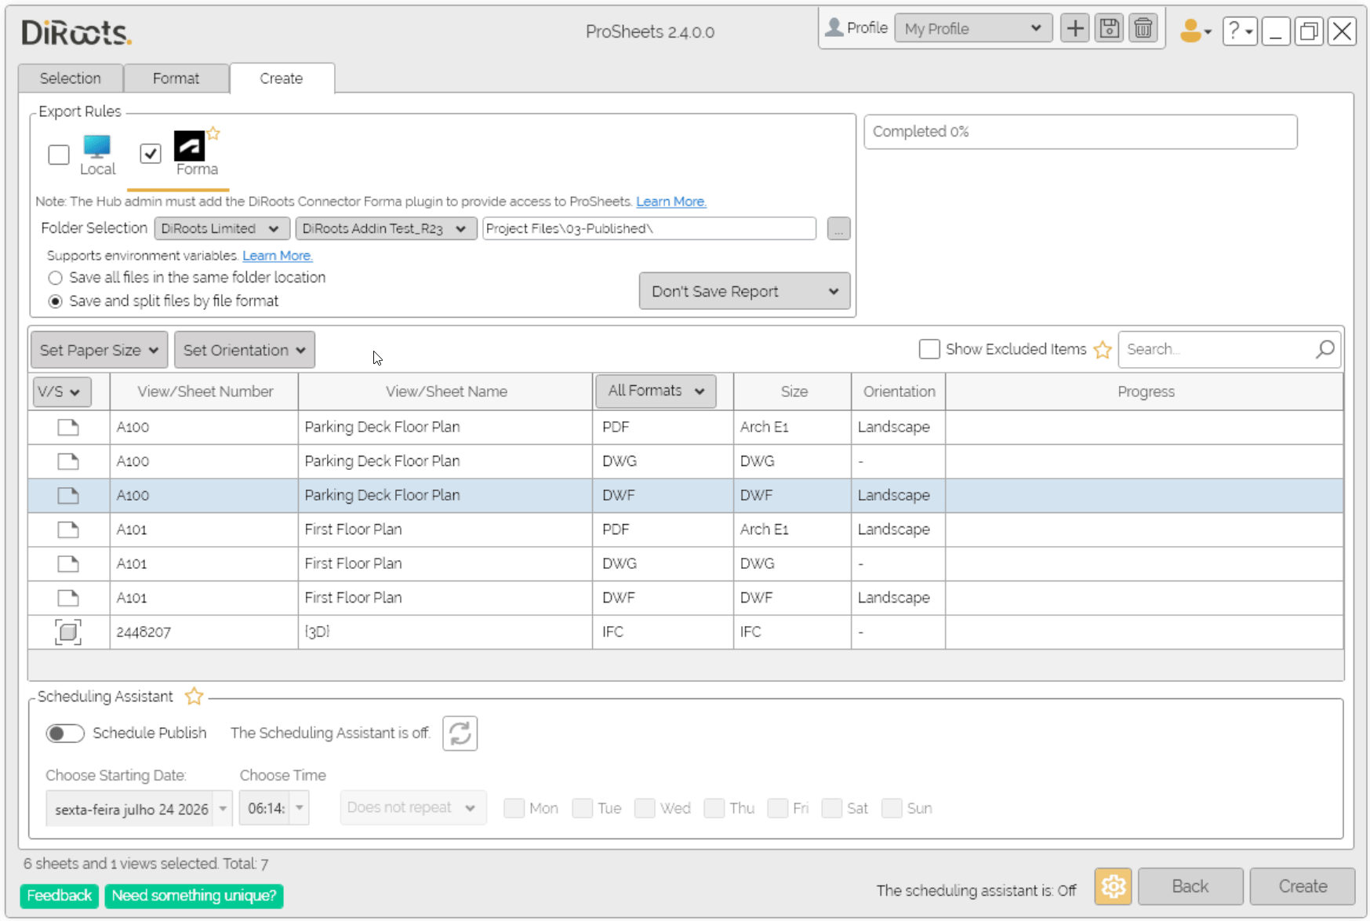Switch to the Format tab

pyautogui.click(x=176, y=78)
